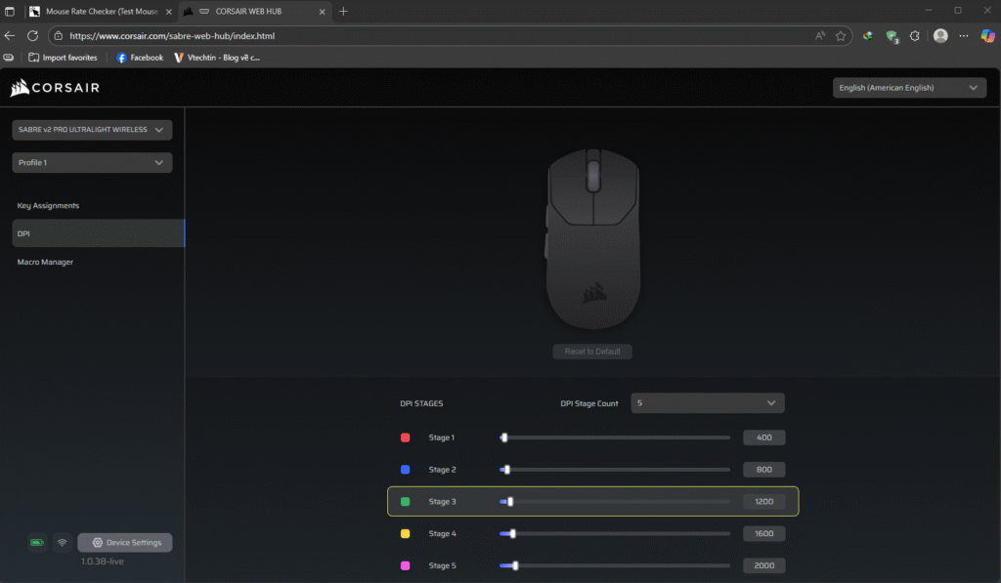Open the browser profile avatar icon
Screen dimensions: 1001x583
point(940,35)
